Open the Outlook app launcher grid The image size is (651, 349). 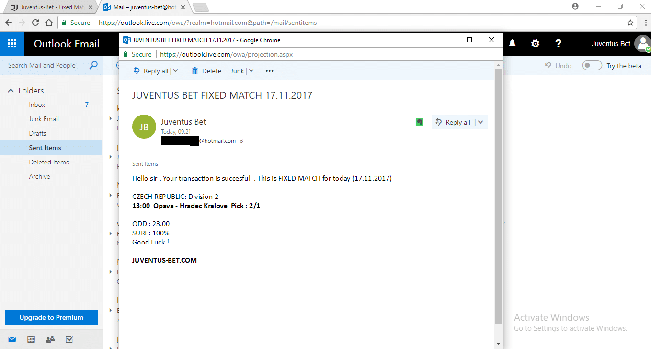pyautogui.click(x=12, y=44)
